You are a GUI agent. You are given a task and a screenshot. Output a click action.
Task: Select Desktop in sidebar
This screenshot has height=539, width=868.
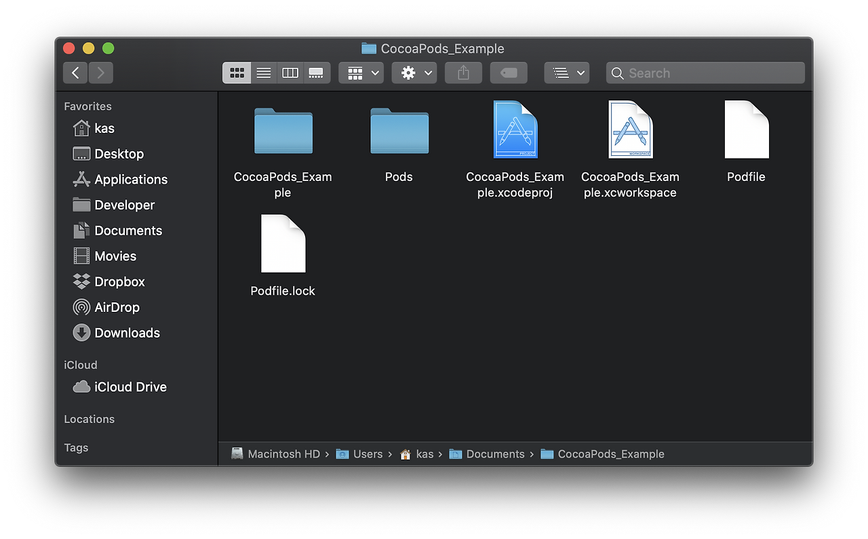pos(108,154)
